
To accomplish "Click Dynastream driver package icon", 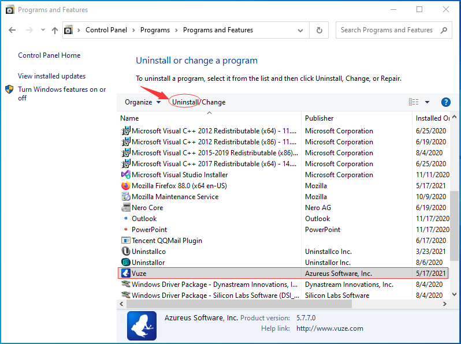I will [126, 284].
